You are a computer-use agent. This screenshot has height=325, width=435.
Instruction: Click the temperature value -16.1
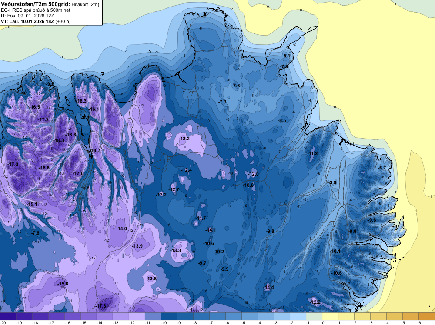(94, 109)
